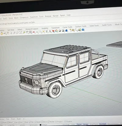The image size is (122, 126).
Task: Click the Four Viewports grid icon
Action: pos(30,32)
